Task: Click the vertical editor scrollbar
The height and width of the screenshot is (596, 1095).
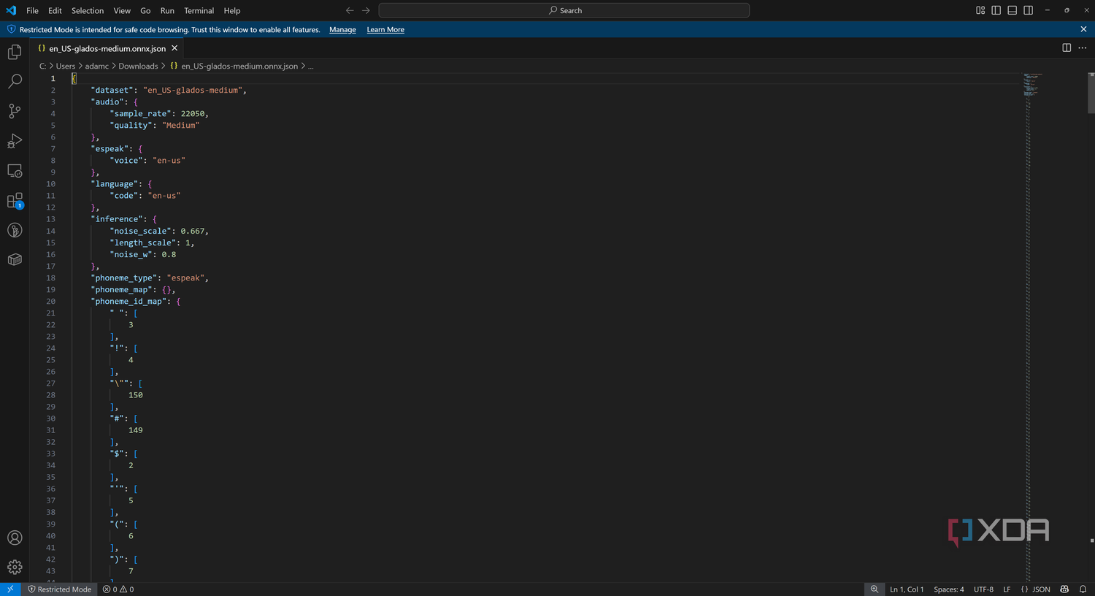Action: point(1091,327)
